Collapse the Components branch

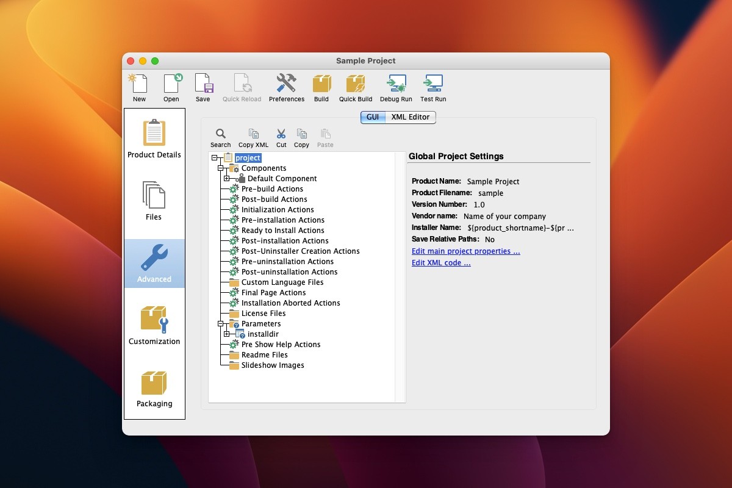click(x=221, y=168)
